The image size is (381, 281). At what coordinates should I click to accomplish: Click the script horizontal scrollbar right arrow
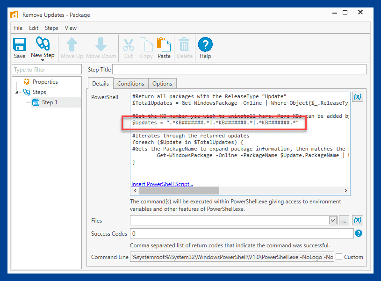point(345,191)
